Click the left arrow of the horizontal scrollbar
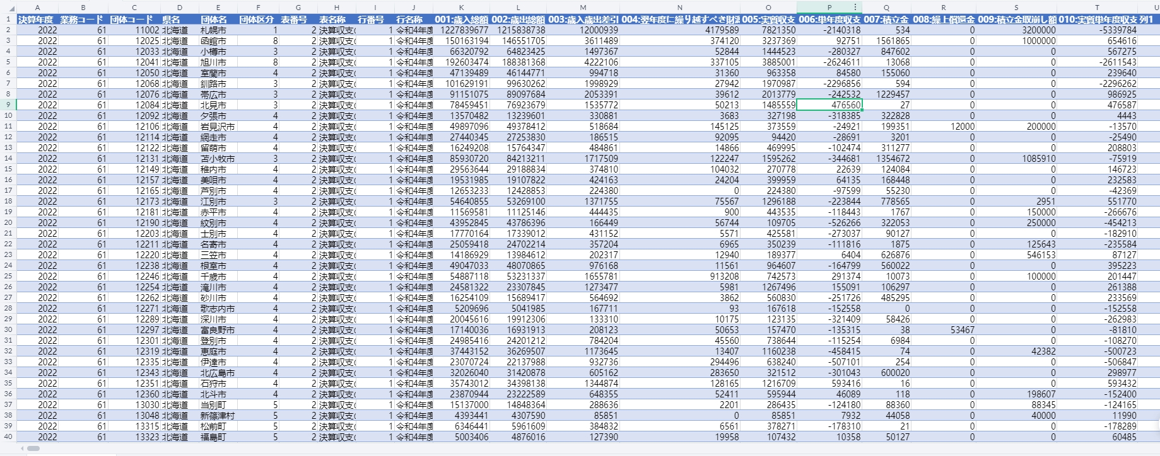Viewport: 1160px width, 456px height. click(x=22, y=448)
